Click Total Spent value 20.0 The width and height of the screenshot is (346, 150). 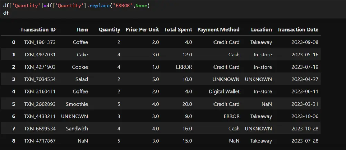tap(187, 104)
